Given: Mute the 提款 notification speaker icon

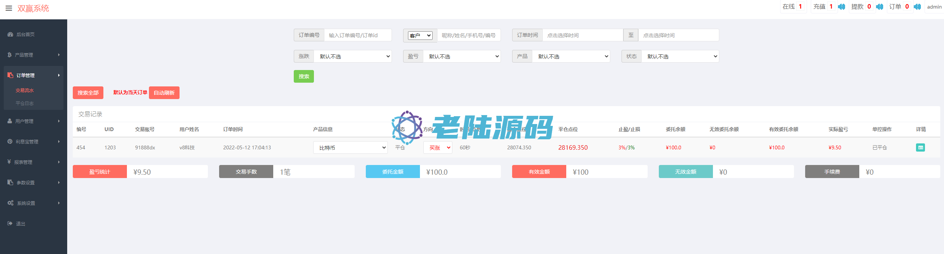Looking at the screenshot, I should tap(879, 7).
